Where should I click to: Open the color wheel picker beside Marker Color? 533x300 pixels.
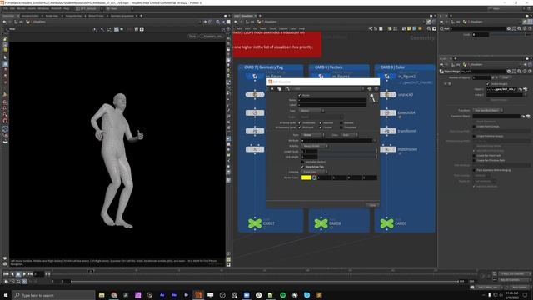point(315,177)
